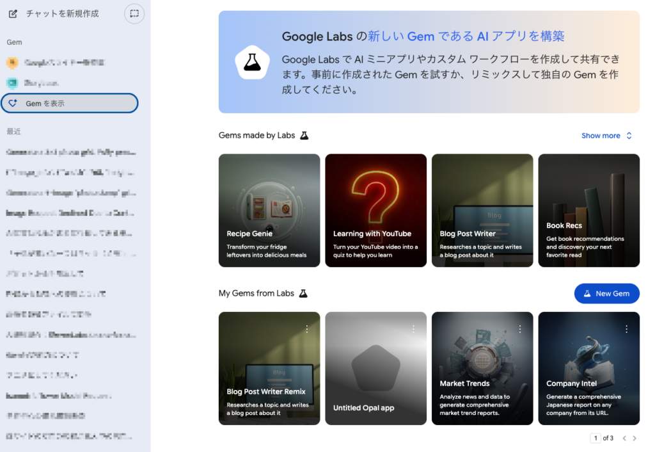Click flask icon beside My Gems from Labs
This screenshot has width=655, height=452.
303,293
